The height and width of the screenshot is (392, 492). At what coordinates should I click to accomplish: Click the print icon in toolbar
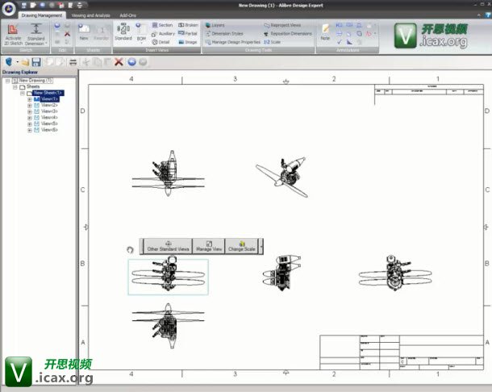[x=73, y=62]
